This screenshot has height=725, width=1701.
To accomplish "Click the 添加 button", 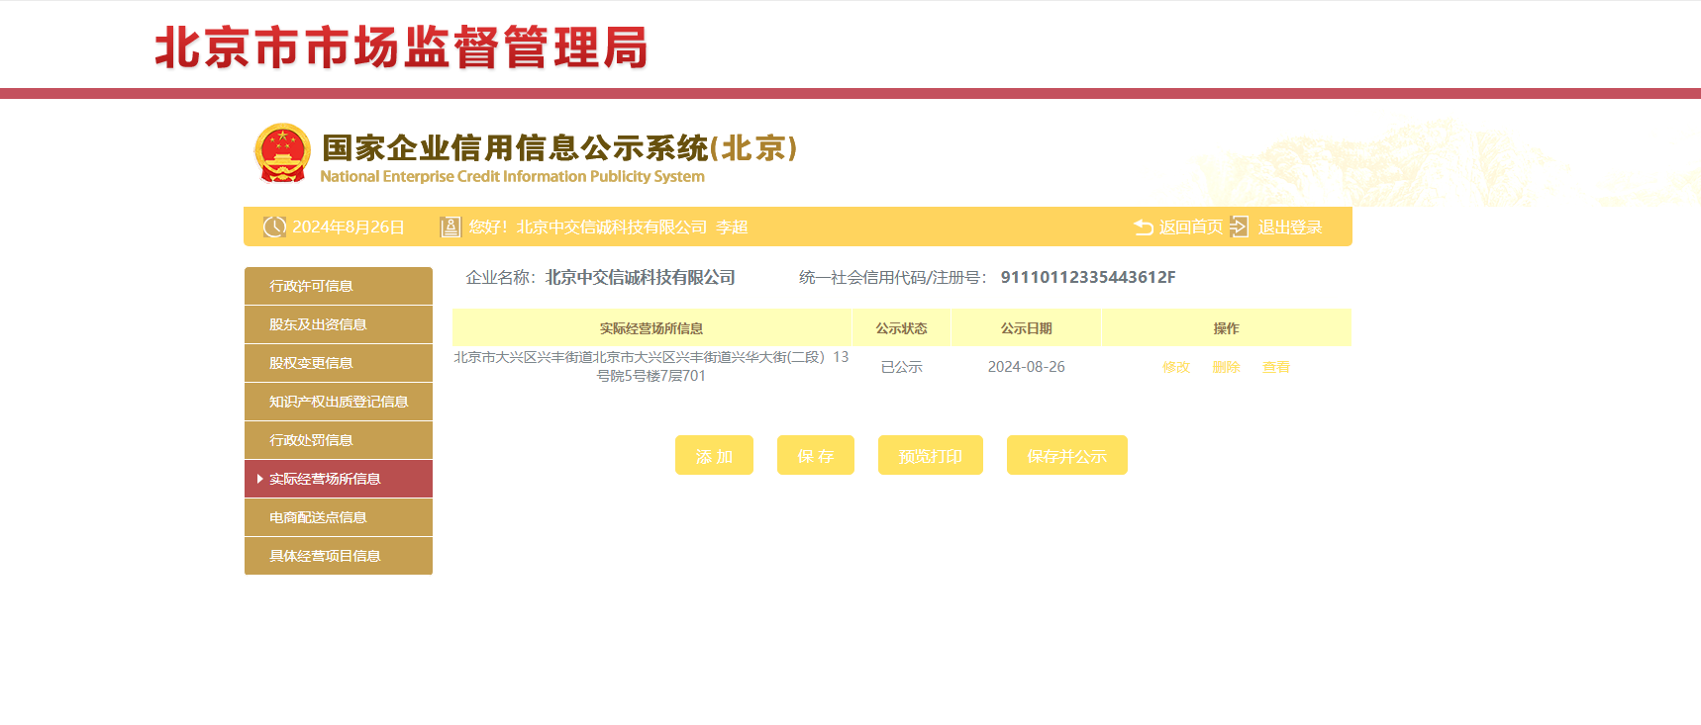I will 714,455.
